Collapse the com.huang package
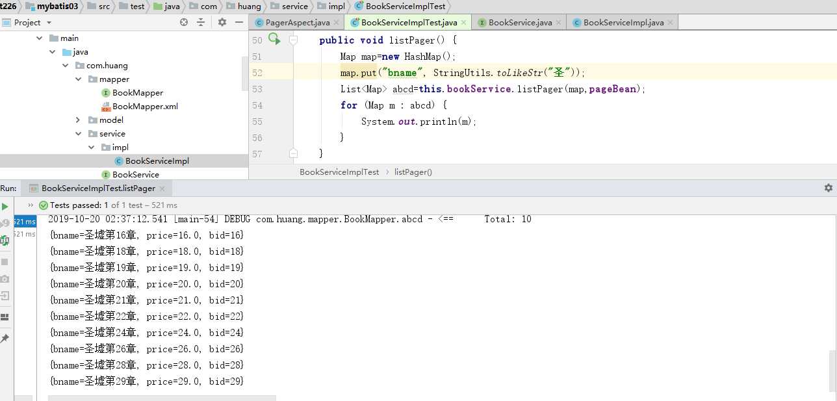Viewport: 837px width, 401px height. pyautogui.click(x=66, y=66)
